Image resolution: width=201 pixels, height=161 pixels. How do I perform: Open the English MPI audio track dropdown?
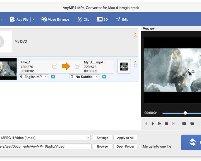(x=33, y=77)
